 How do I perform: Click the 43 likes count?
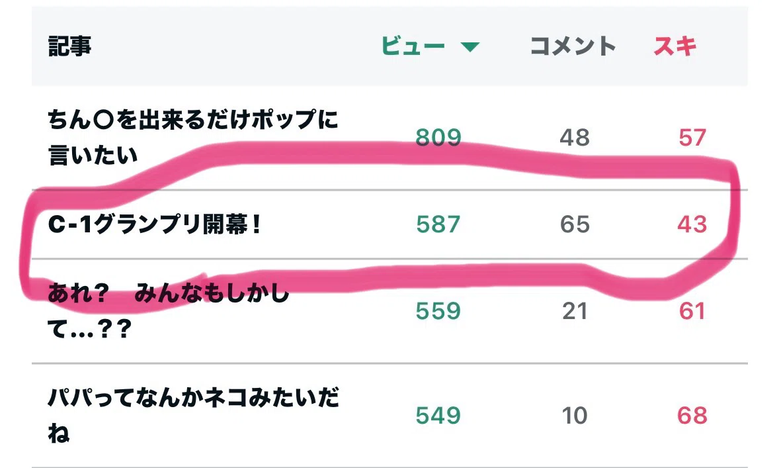click(692, 224)
